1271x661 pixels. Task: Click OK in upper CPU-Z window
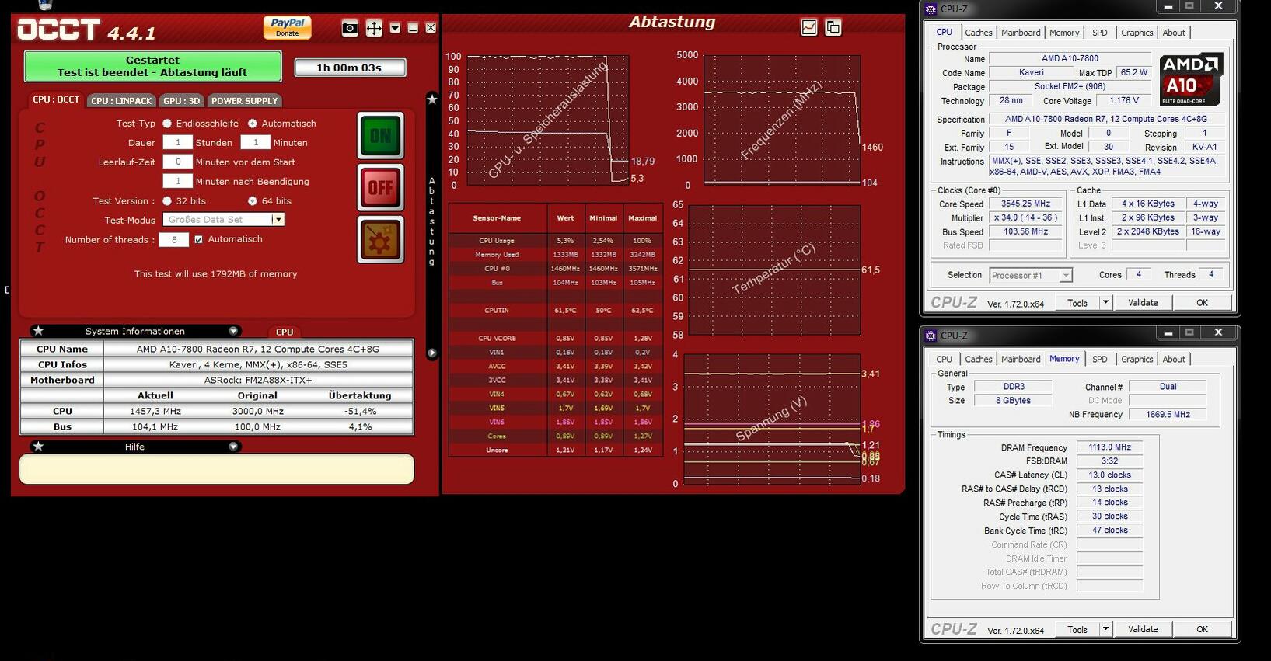click(x=1202, y=303)
